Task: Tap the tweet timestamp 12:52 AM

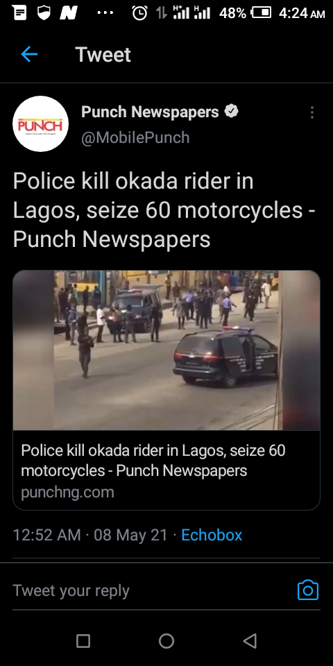Action: click(x=46, y=535)
